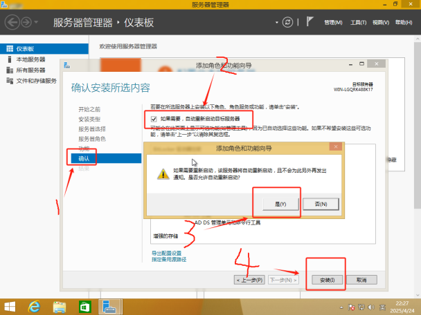The height and width of the screenshot is (315, 421).
Task: Open the 工具(T) menu
Action: pos(359,23)
